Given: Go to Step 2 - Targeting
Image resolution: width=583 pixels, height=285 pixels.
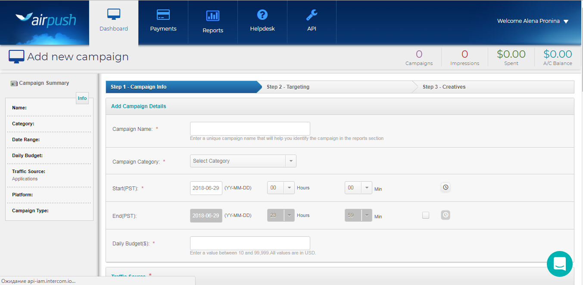Looking at the screenshot, I should point(288,87).
